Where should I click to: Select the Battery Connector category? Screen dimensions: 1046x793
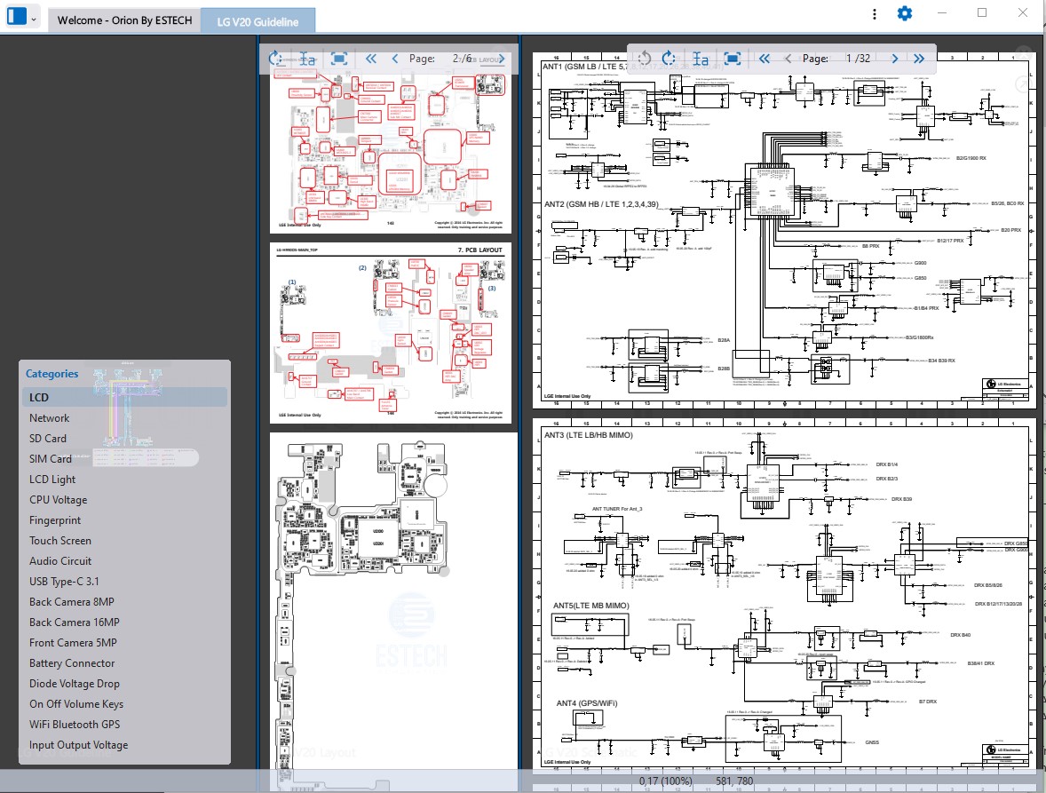(x=124, y=663)
